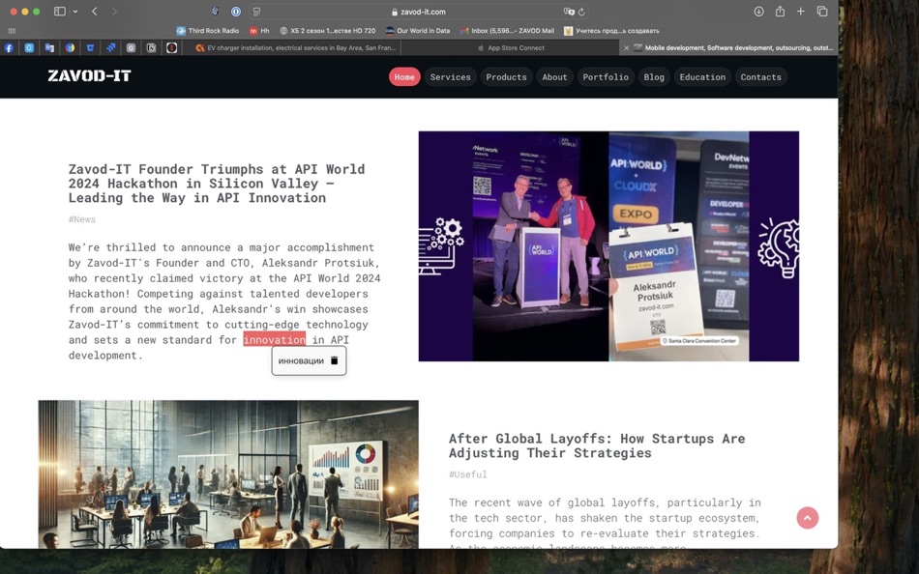Open the Education navigation item

click(x=702, y=76)
